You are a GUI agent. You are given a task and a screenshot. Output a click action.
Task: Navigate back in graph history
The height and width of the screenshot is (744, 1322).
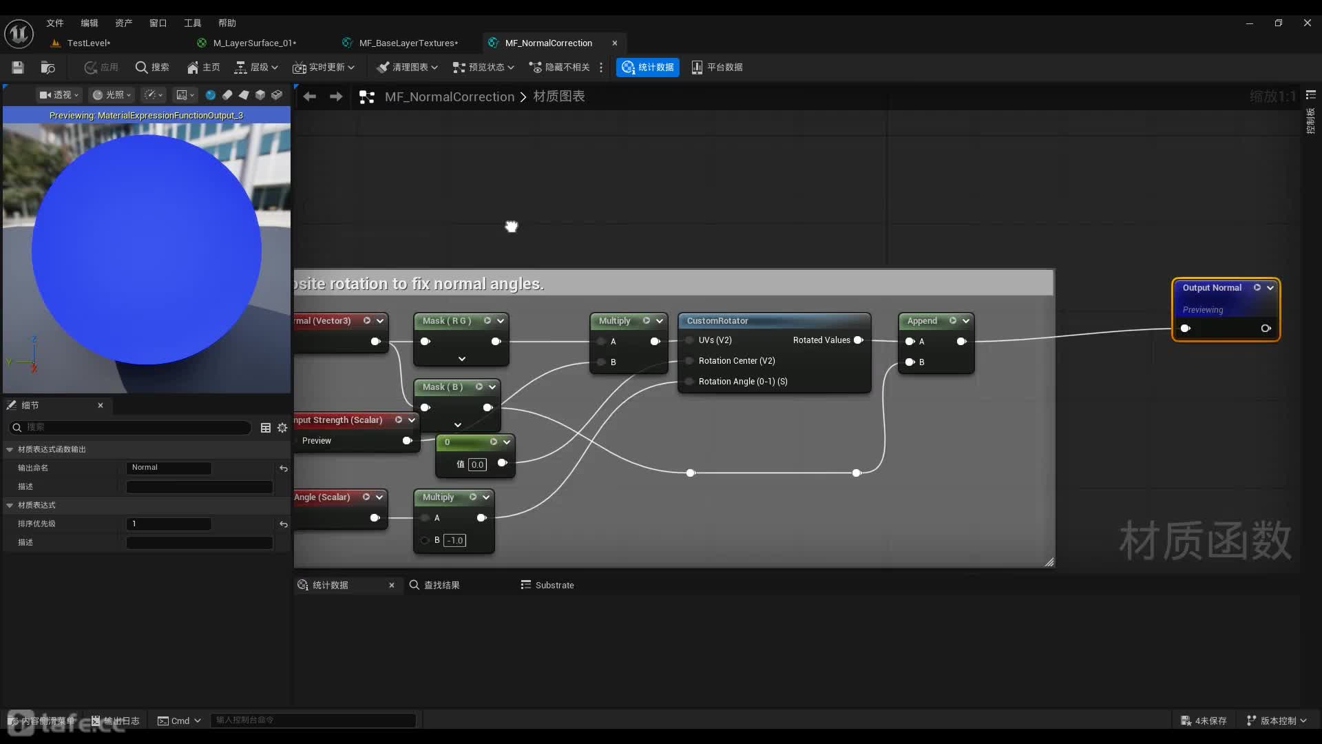tap(310, 96)
